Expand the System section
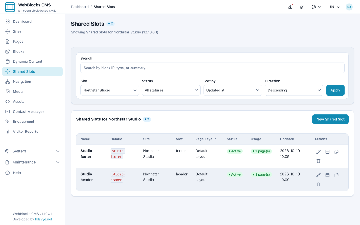The width and height of the screenshot is (360, 225). point(32,151)
